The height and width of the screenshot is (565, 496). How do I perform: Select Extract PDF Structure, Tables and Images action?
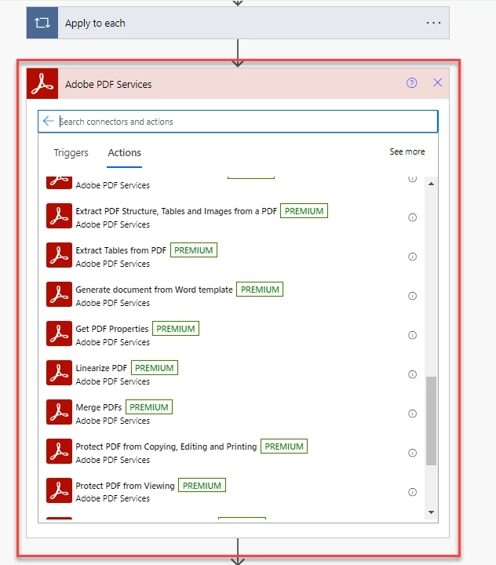coord(232,217)
